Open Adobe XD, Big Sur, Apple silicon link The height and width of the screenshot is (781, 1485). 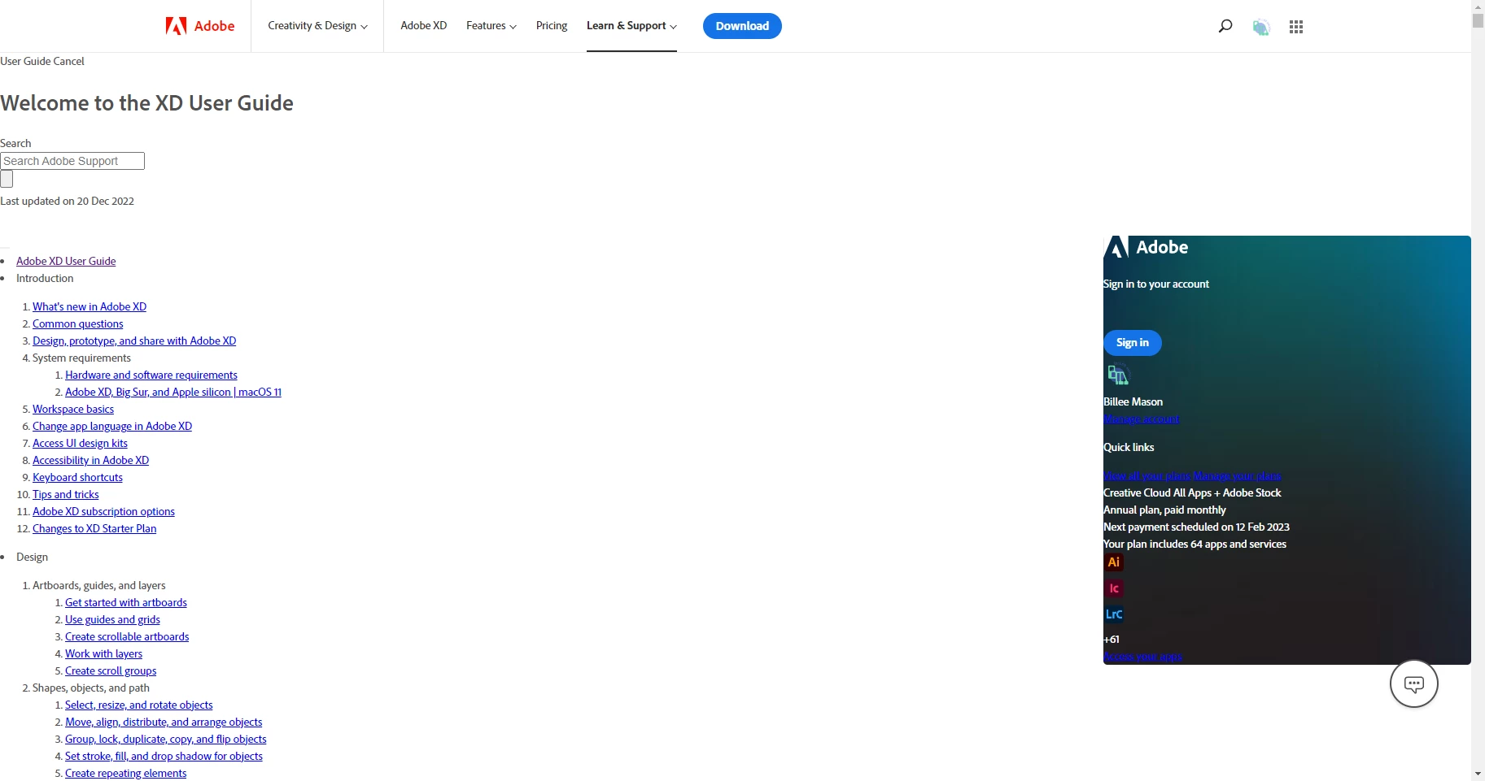coord(173,392)
